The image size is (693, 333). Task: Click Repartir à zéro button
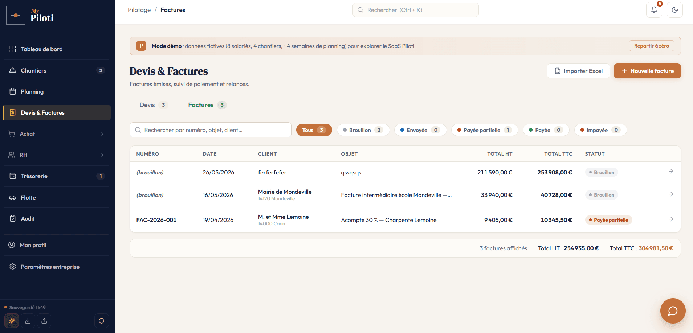pyautogui.click(x=652, y=46)
